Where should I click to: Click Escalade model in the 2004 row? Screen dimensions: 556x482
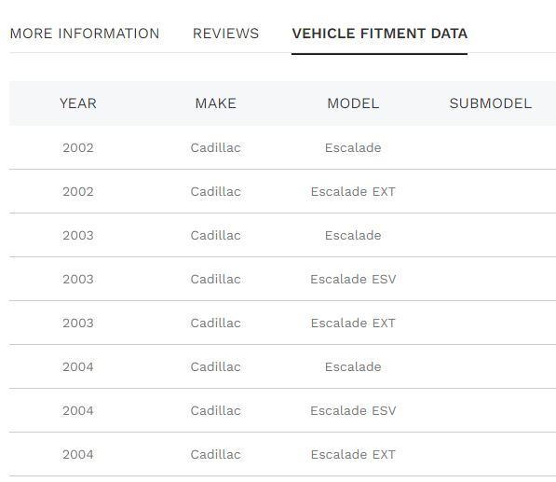click(x=353, y=367)
